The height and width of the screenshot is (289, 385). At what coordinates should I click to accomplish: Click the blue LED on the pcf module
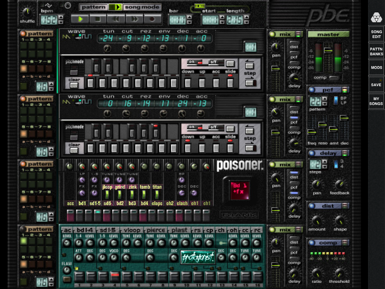click(x=312, y=90)
